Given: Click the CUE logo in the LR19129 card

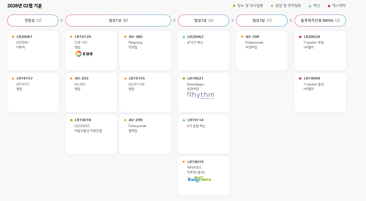Looking at the screenshot, I should click(x=84, y=54).
